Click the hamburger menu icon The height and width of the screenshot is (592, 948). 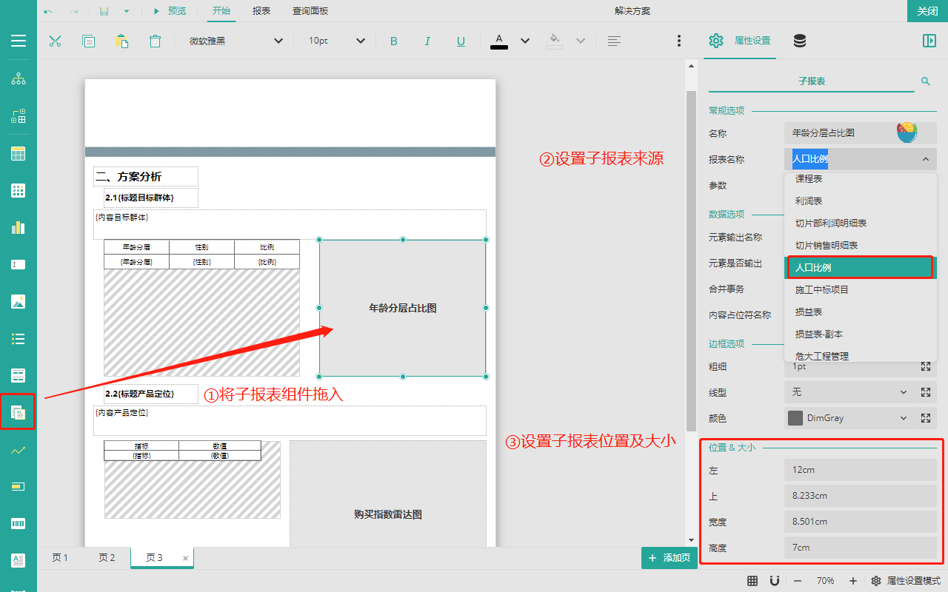pos(19,41)
